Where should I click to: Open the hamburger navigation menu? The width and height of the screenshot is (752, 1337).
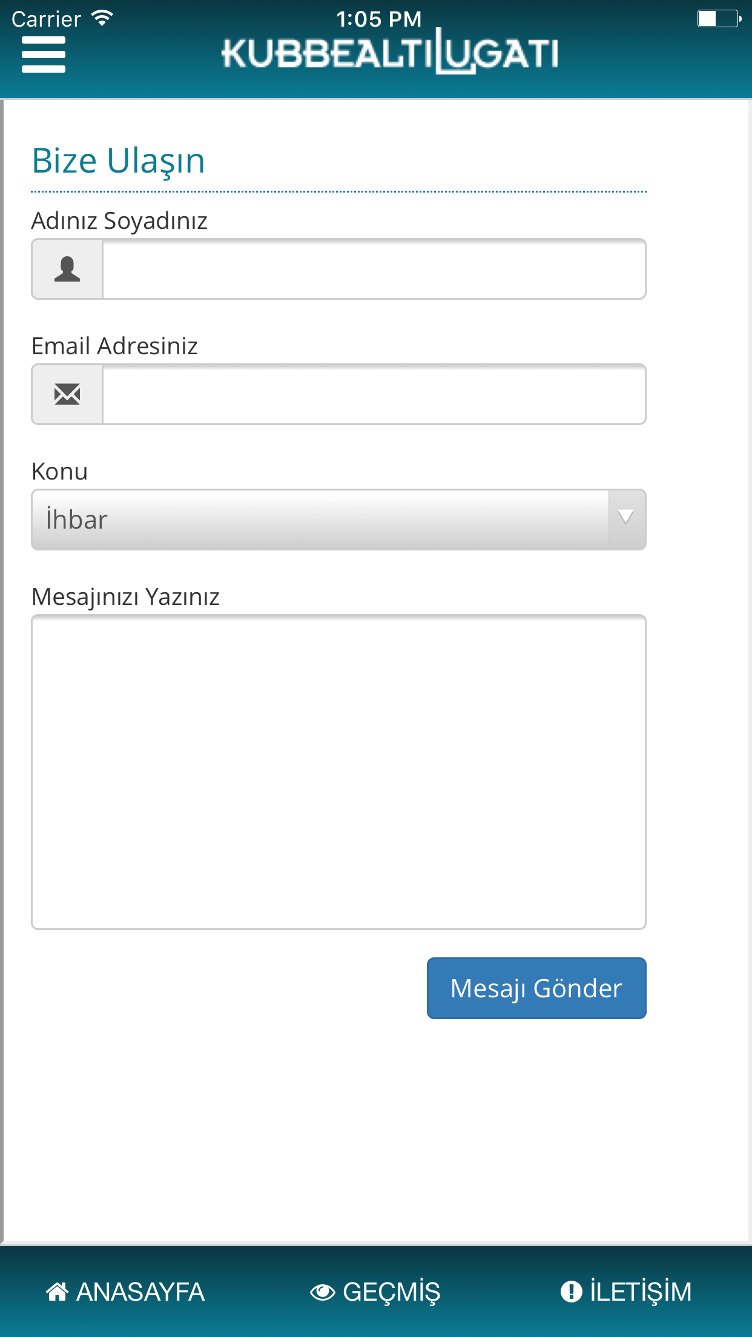coord(44,53)
